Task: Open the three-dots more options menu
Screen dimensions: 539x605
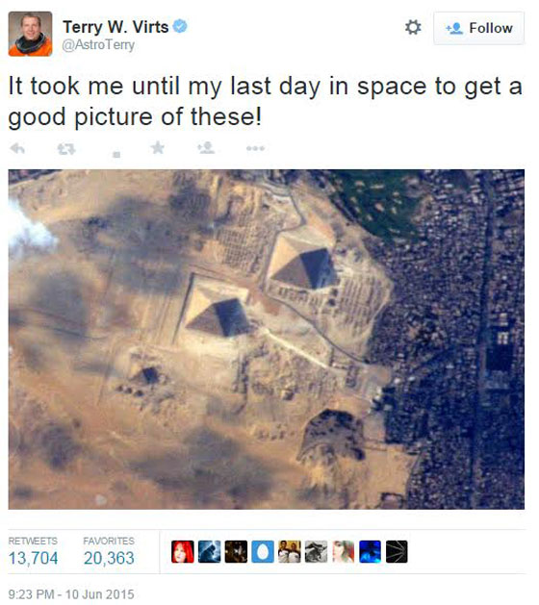Action: [255, 148]
